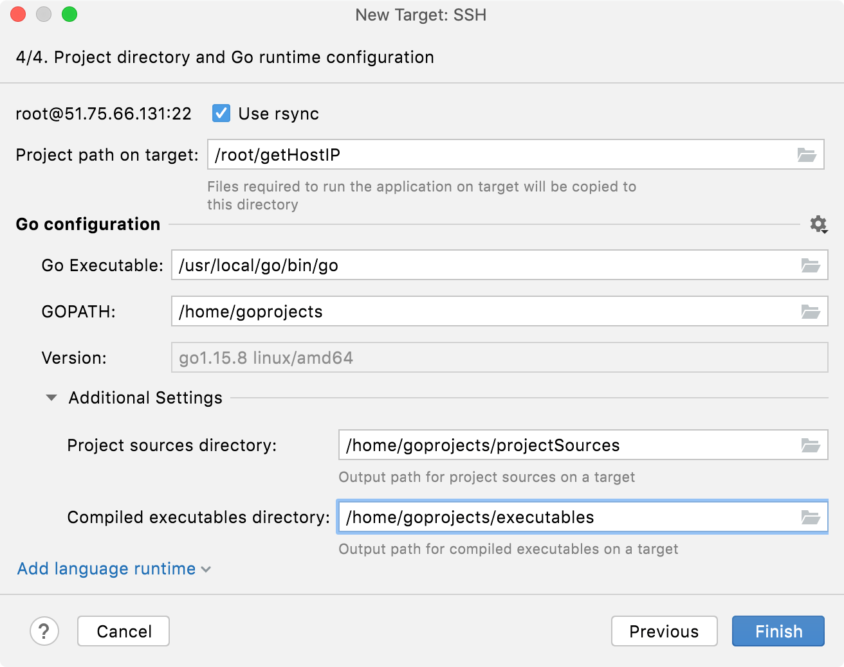Select the Go configuration section header
Viewport: 844px width, 667px height.
pyautogui.click(x=87, y=224)
